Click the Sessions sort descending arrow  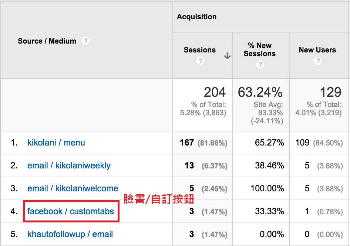[227, 56]
